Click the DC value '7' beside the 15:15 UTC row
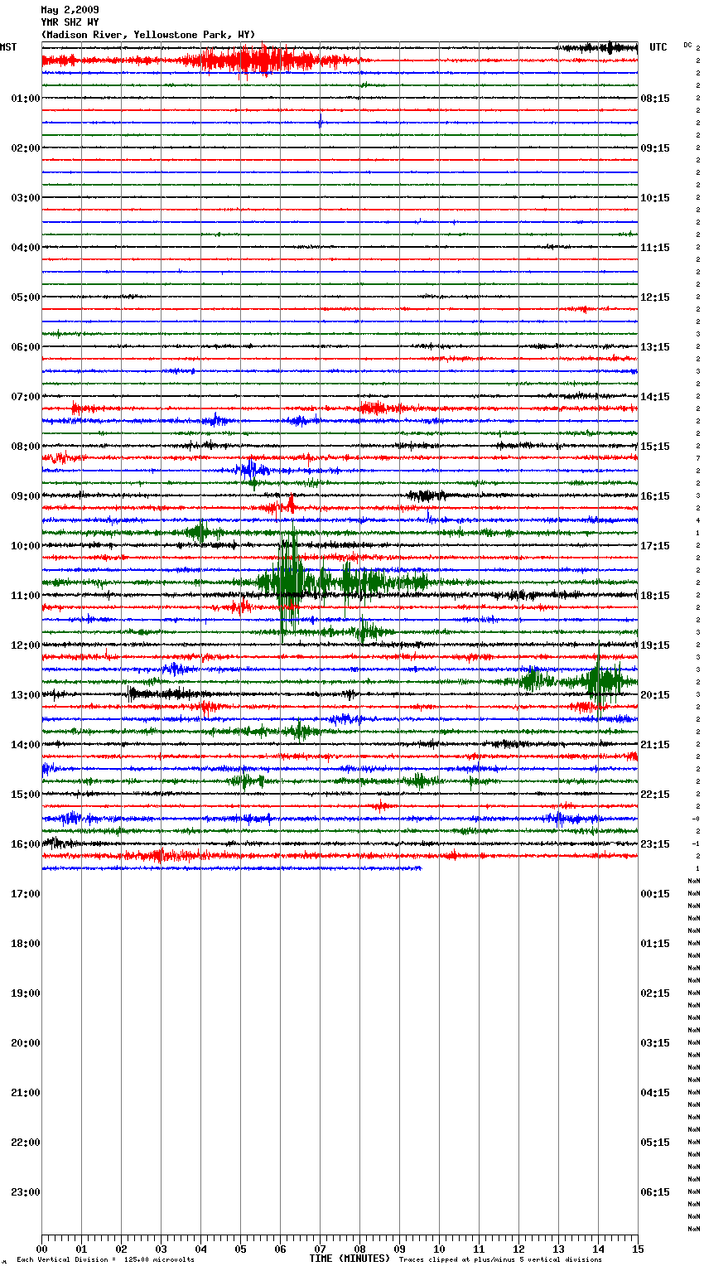 coord(698,459)
